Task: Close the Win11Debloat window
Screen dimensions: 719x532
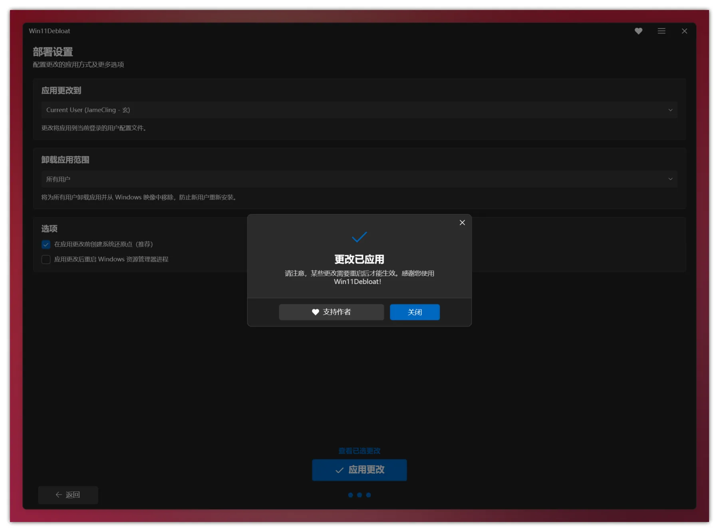Action: (684, 31)
